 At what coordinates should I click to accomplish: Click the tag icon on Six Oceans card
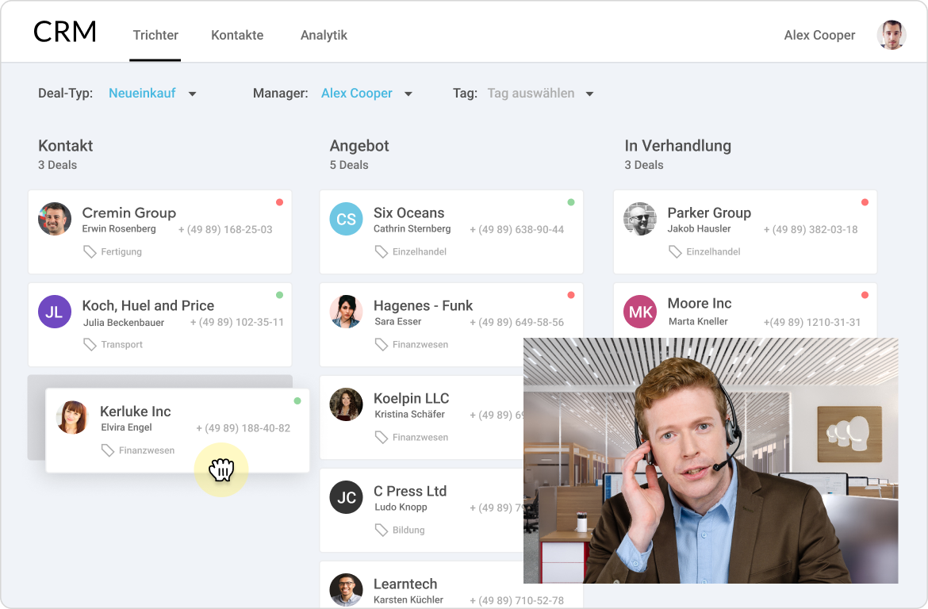point(382,251)
